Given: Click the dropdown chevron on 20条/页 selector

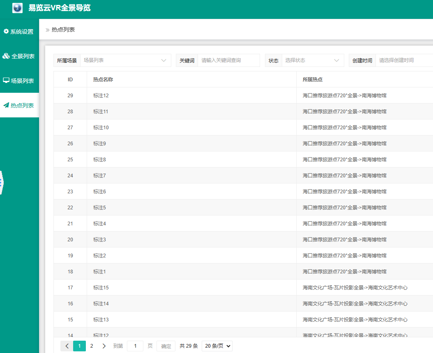Looking at the screenshot, I should click(x=227, y=346).
